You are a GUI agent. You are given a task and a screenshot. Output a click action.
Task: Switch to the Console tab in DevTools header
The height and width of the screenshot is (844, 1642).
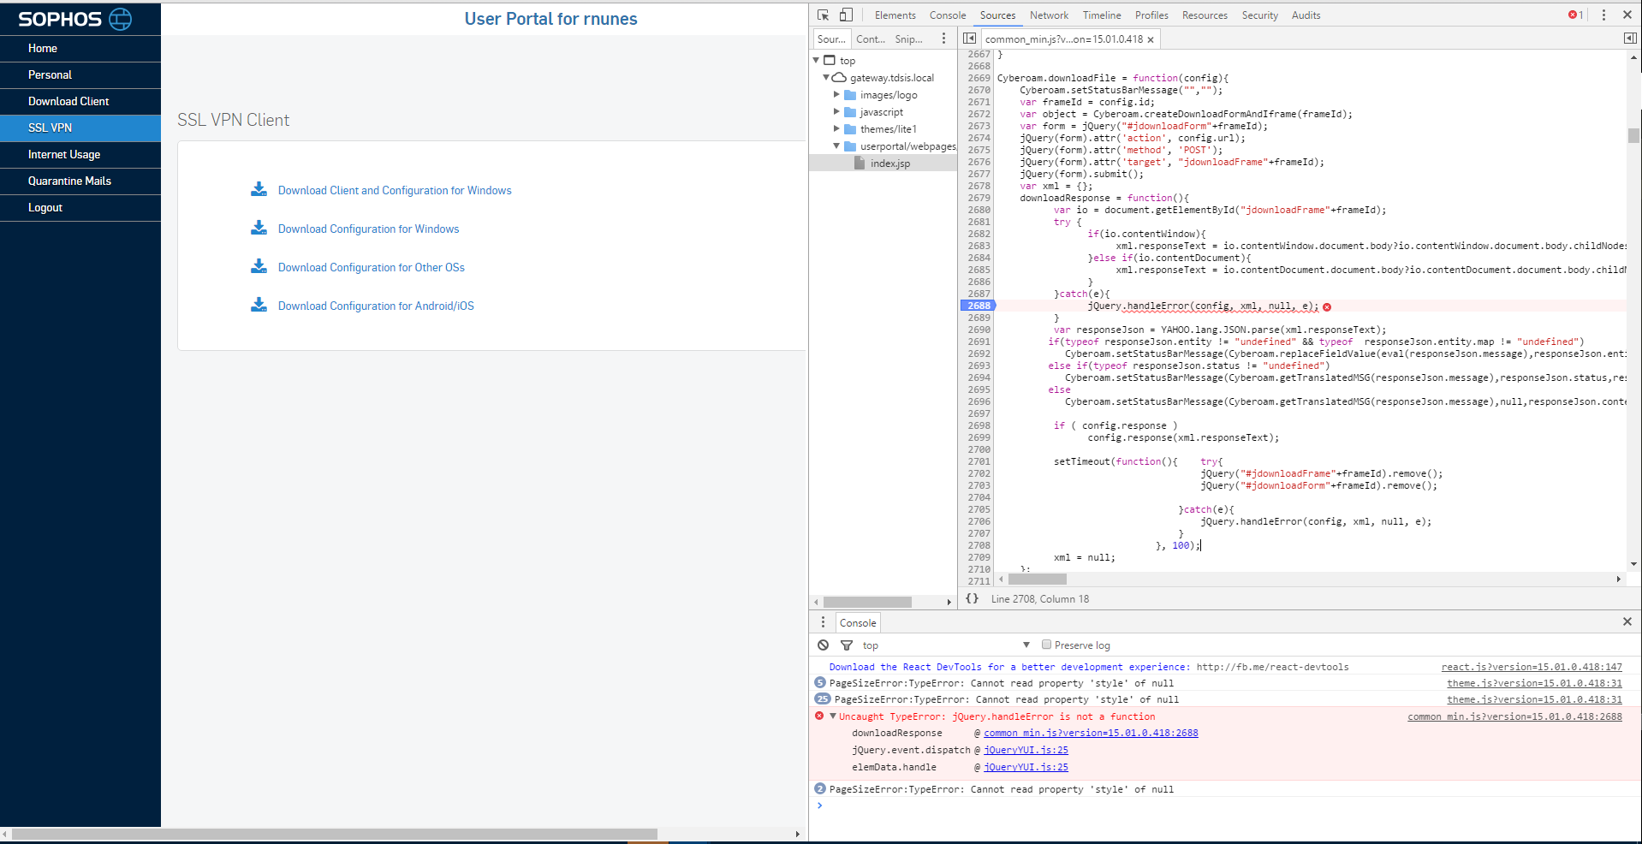click(947, 15)
